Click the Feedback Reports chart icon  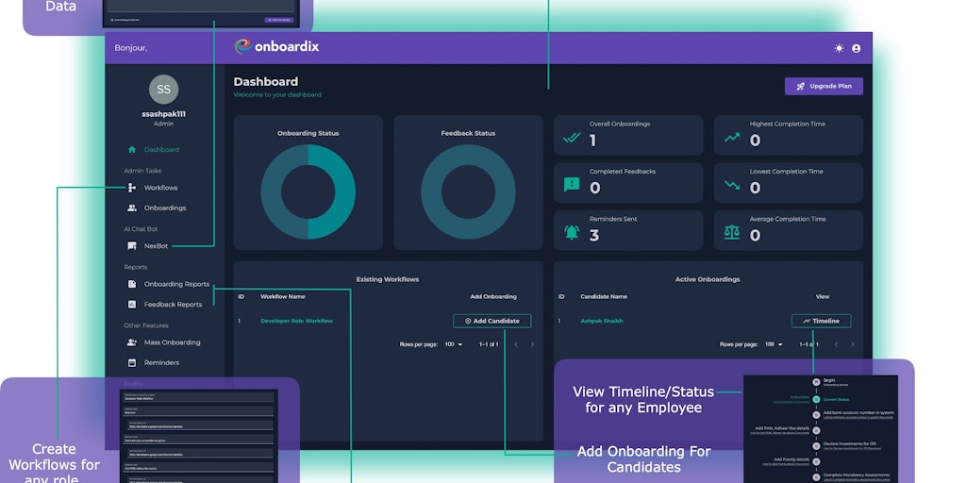132,305
